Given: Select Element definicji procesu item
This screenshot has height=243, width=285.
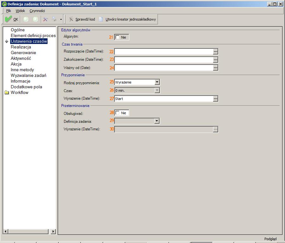Looking at the screenshot, I should pos(33,35).
